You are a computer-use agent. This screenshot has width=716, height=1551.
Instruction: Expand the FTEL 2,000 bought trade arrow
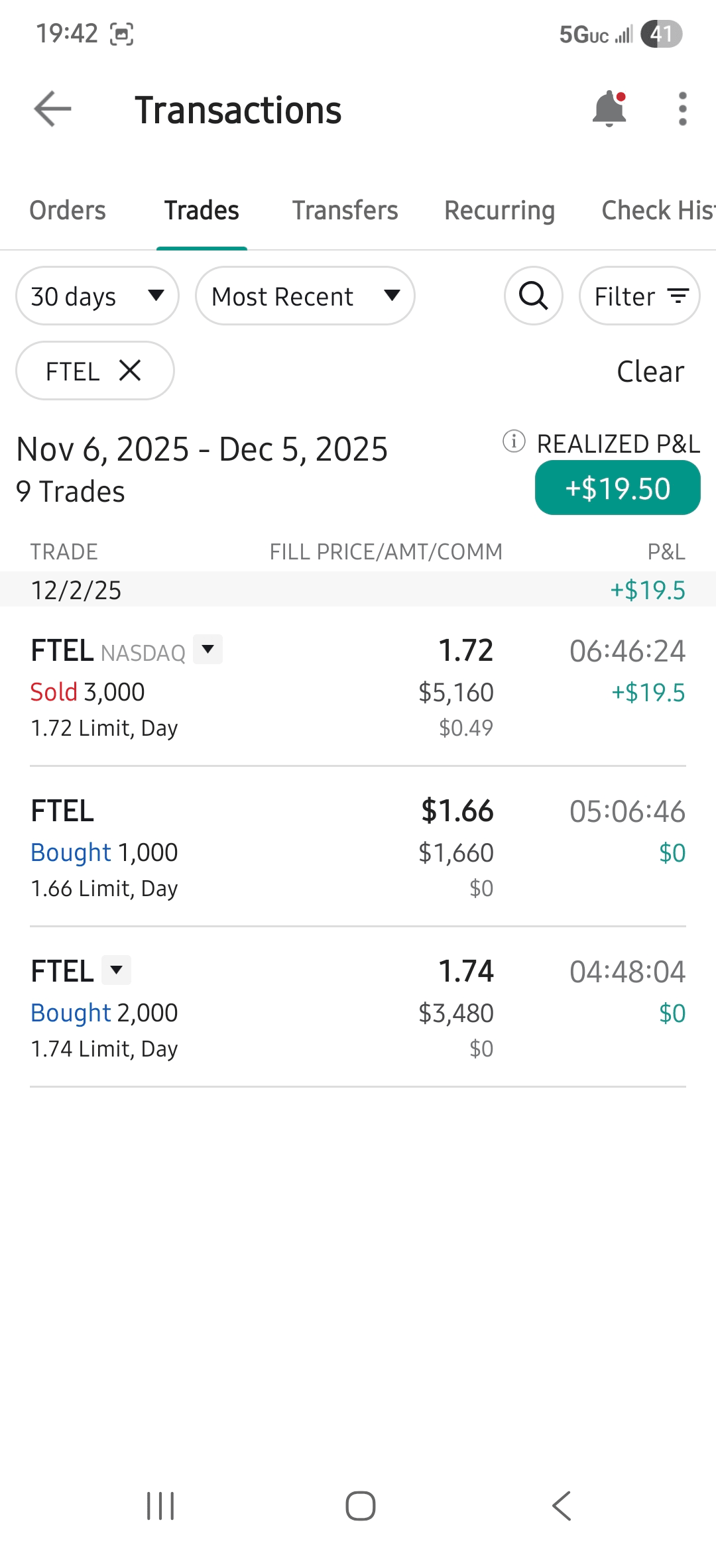pos(117,970)
